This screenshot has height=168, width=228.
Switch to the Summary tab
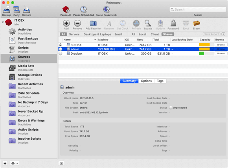(x=129, y=81)
